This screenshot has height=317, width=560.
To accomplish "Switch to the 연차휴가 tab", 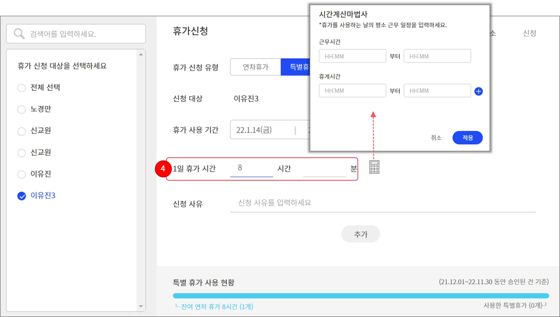I will click(x=255, y=67).
